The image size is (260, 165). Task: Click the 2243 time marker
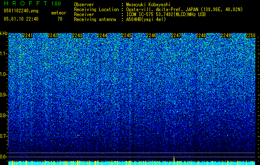click(x=77, y=35)
